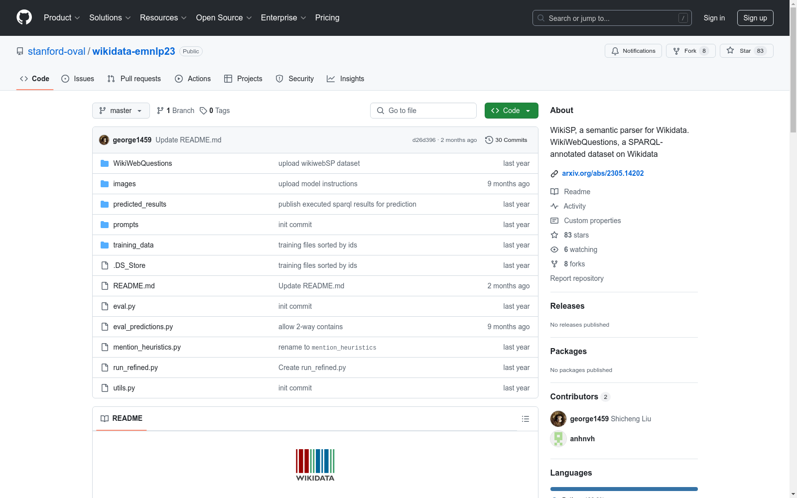The height and width of the screenshot is (498, 797).
Task: Expand the Enterprise menu
Action: tap(283, 18)
